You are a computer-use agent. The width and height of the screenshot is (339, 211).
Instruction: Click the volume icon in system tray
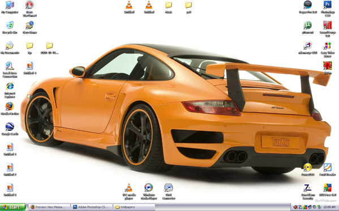(295, 208)
